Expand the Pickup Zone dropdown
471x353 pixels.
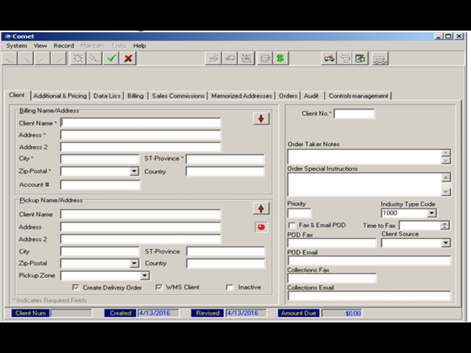(x=145, y=275)
